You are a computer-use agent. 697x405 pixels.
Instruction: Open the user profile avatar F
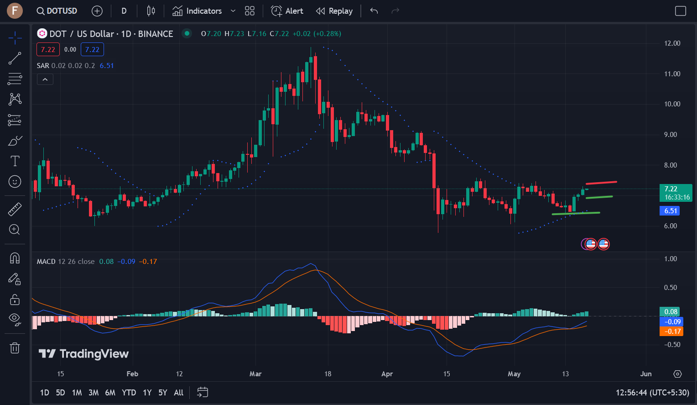(15, 11)
